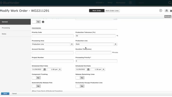Open help for Modify Work Order page

pos(161,11)
